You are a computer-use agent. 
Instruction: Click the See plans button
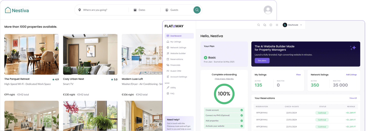(x=262, y=61)
